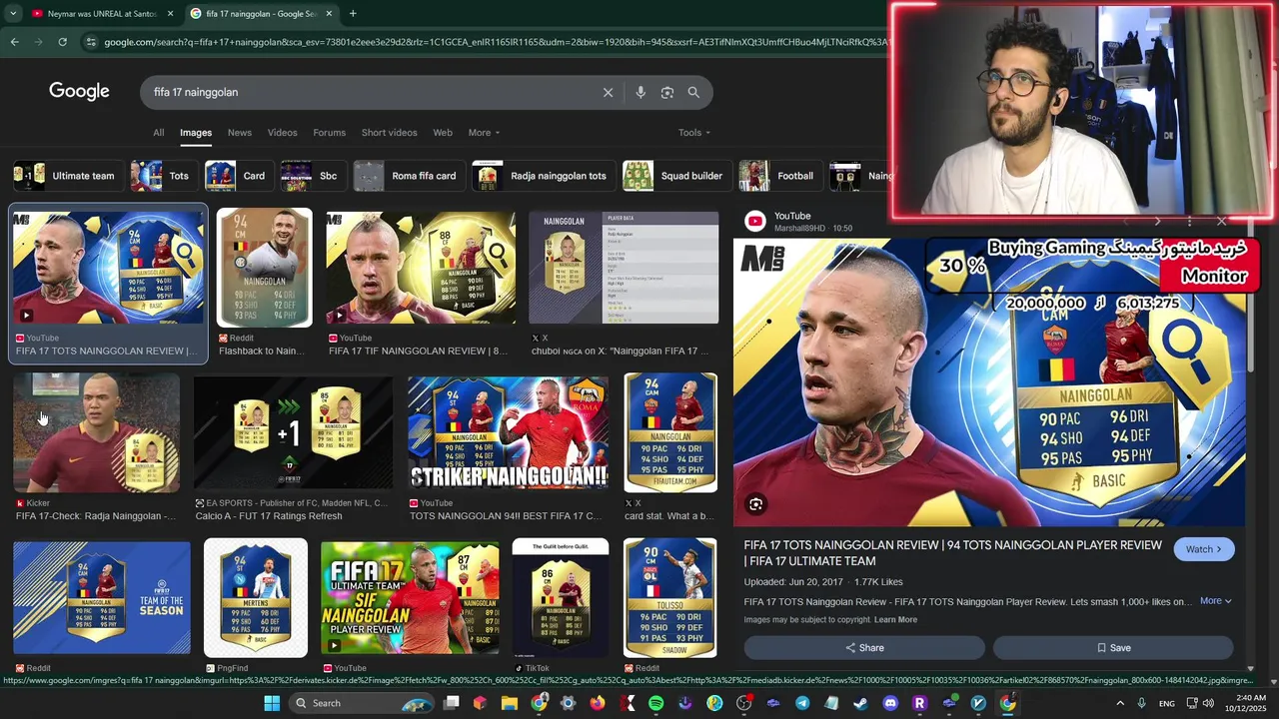Click in the Google search input field

[x=370, y=92]
